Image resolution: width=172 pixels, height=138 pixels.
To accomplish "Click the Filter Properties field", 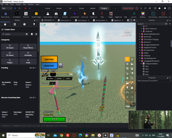I will pyautogui.click(x=154, y=81).
